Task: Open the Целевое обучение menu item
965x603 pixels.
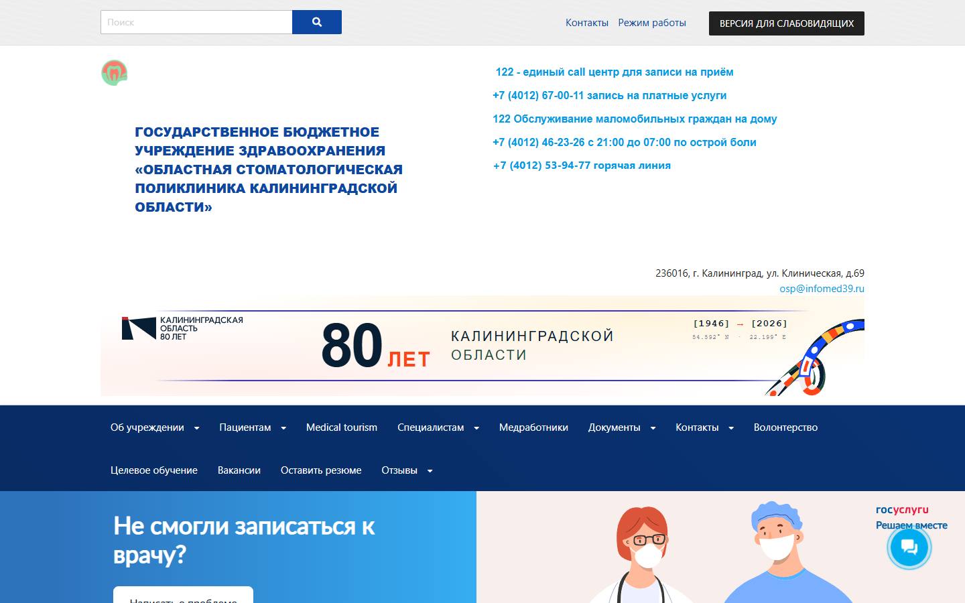Action: click(154, 470)
